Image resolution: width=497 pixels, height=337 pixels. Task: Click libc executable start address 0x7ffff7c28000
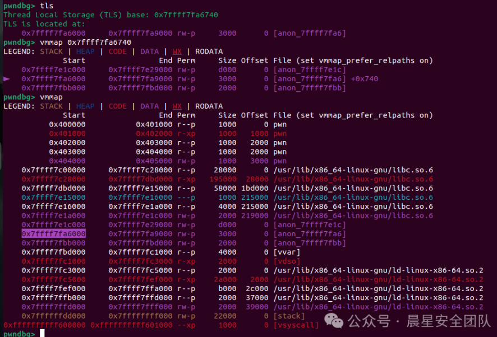click(x=53, y=179)
